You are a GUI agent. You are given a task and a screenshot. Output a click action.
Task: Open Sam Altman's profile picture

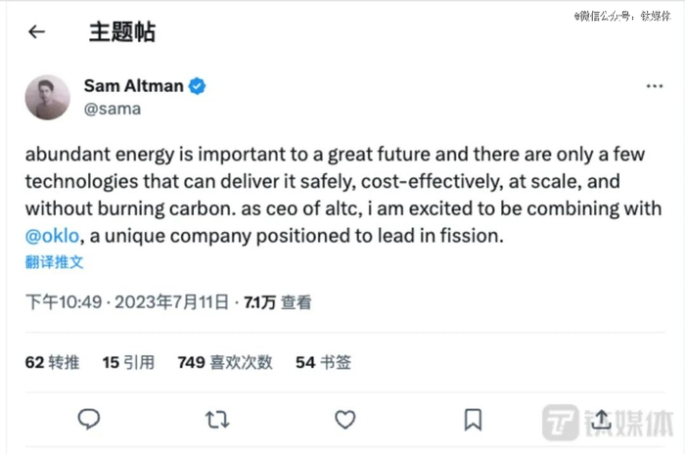click(47, 97)
